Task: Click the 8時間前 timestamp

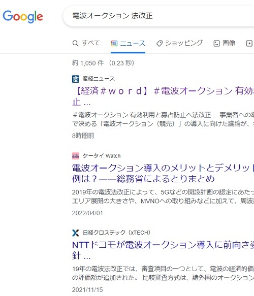Action: coord(83,136)
